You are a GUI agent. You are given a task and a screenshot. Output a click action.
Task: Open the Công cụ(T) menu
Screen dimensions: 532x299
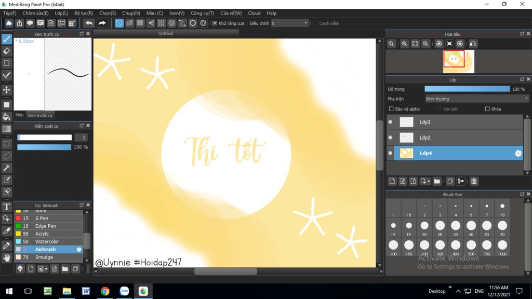(202, 13)
